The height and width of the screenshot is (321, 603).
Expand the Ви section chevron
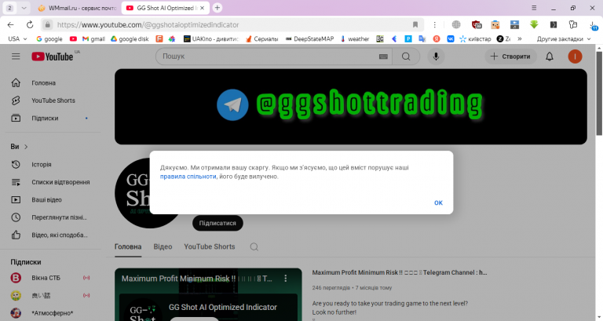coord(26,147)
